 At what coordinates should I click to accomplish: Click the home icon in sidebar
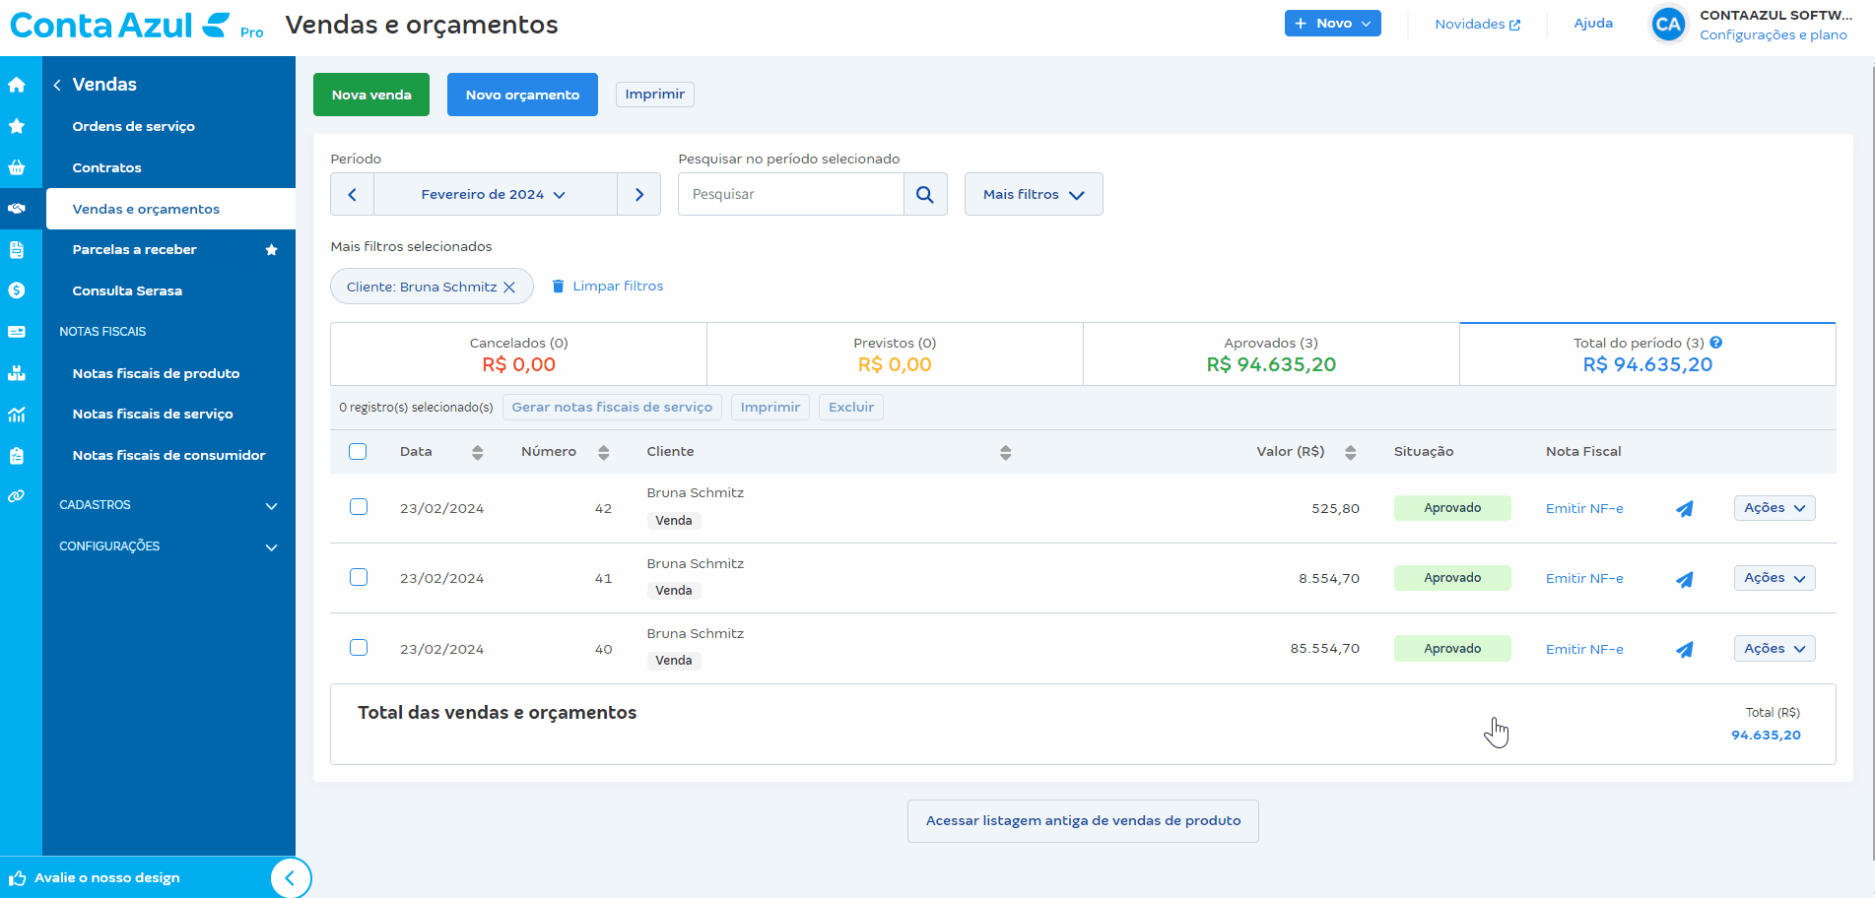tap(17, 85)
